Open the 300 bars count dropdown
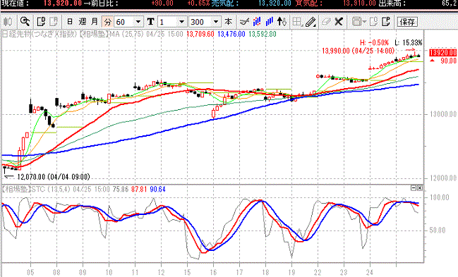This screenshot has height=277, width=458. coord(216,22)
